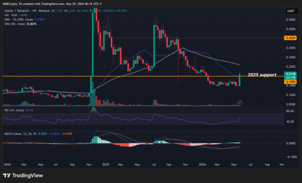
Task: Click the 2024 time axis label
Action: click(8, 165)
